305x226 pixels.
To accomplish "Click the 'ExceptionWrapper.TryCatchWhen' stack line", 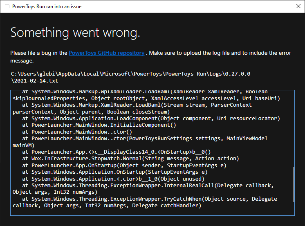I will point(145,202).
